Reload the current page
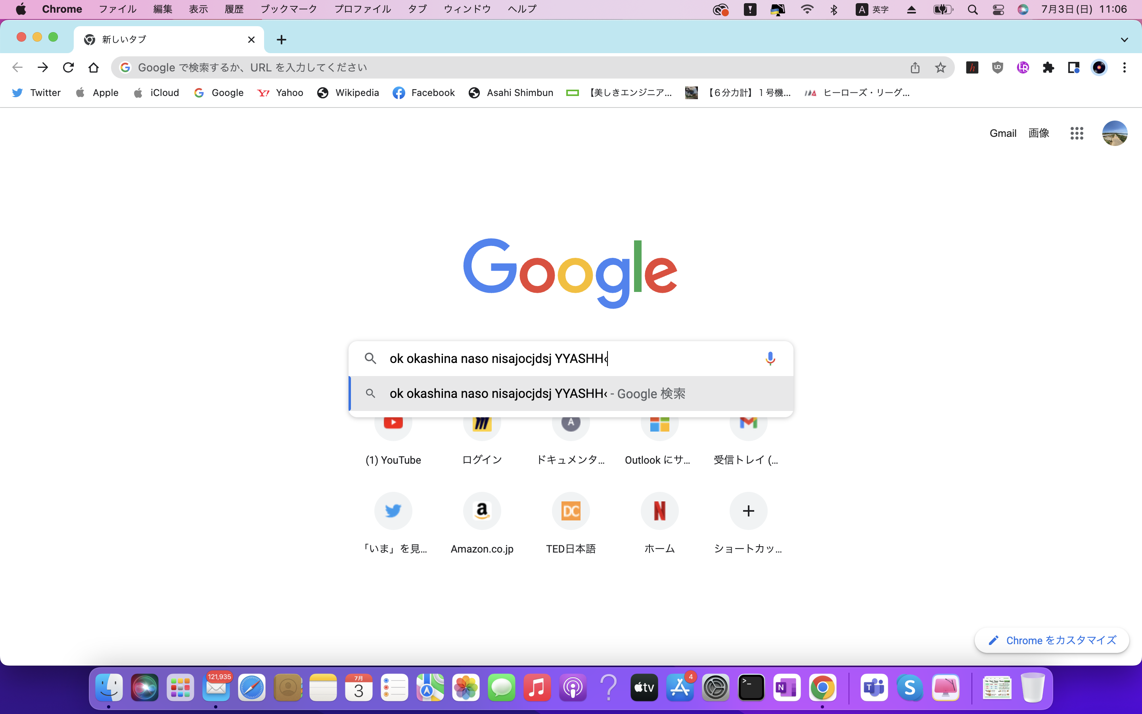This screenshot has height=714, width=1142. pyautogui.click(x=69, y=67)
